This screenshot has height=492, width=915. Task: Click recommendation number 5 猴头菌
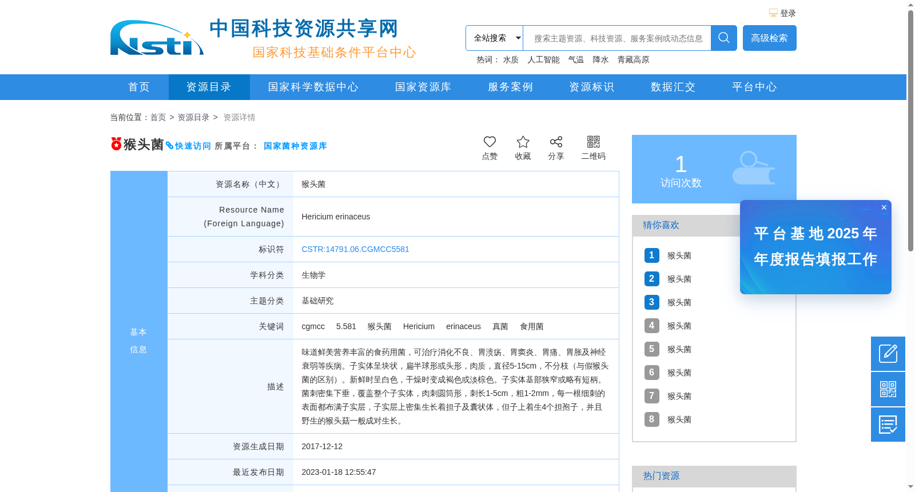(679, 349)
